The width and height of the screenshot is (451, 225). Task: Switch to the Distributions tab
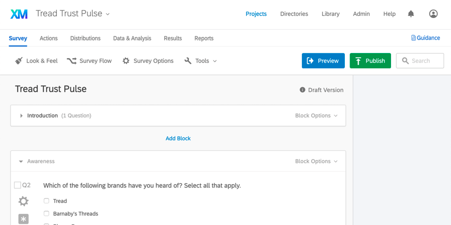click(85, 38)
